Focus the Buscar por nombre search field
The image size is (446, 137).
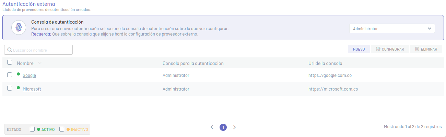(x=38, y=50)
